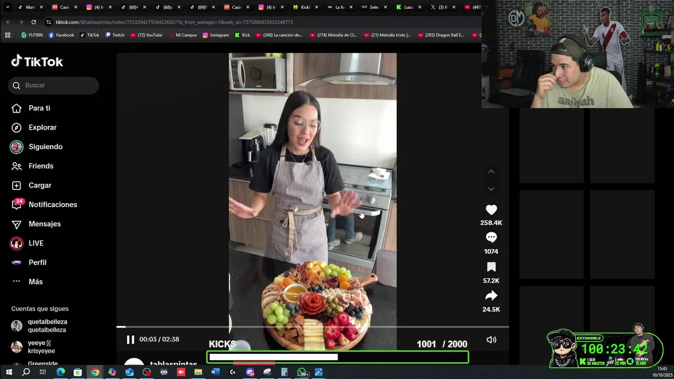Open Microsoft Store from taskbar
Viewport: 674px width, 379px height.
pyautogui.click(x=77, y=372)
